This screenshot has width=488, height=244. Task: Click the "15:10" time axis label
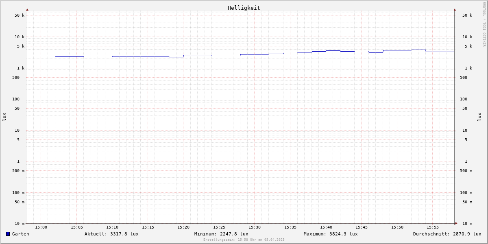coord(112,227)
